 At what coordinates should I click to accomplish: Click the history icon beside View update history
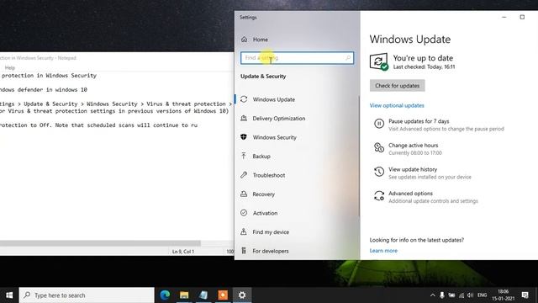pos(379,172)
